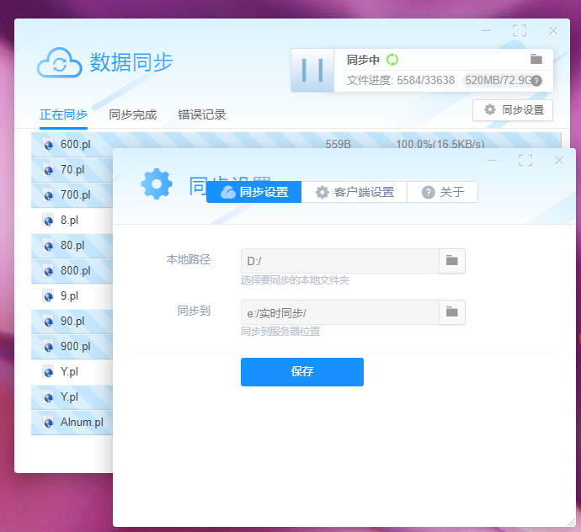Click the help question mark near 520MB/72.9G
Image resolution: width=581 pixels, height=532 pixels.
point(536,81)
